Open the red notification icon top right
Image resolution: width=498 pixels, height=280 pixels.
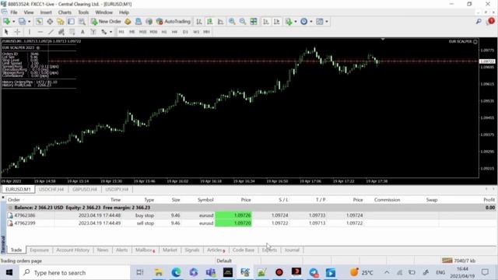click(x=491, y=21)
